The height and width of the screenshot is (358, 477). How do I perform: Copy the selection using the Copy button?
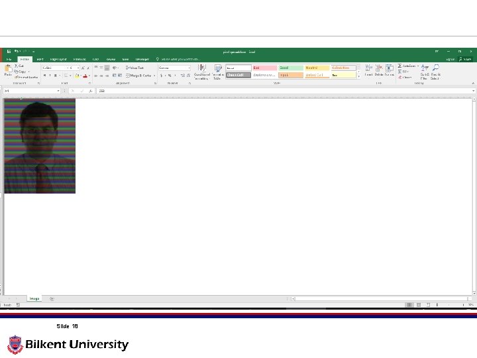(21, 72)
